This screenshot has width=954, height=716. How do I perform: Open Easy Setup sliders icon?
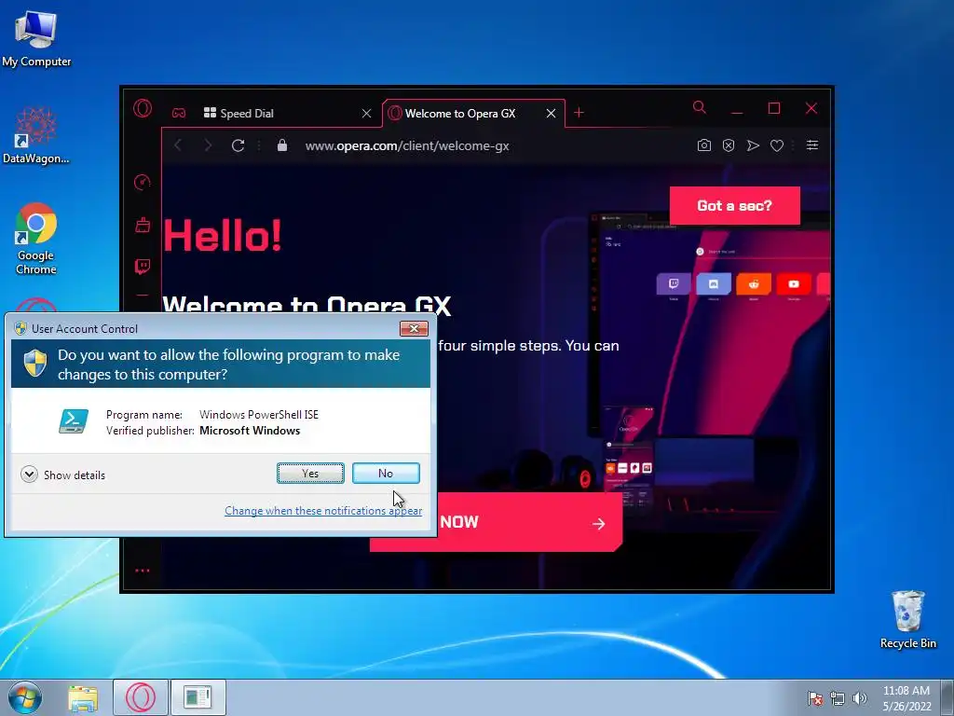(812, 145)
